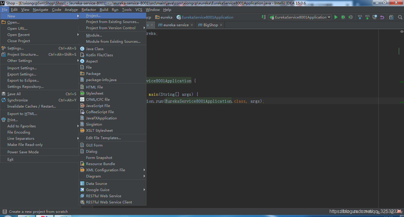The height and width of the screenshot is (217, 404).
Task: Open the VCS menu
Action: coord(139,9)
